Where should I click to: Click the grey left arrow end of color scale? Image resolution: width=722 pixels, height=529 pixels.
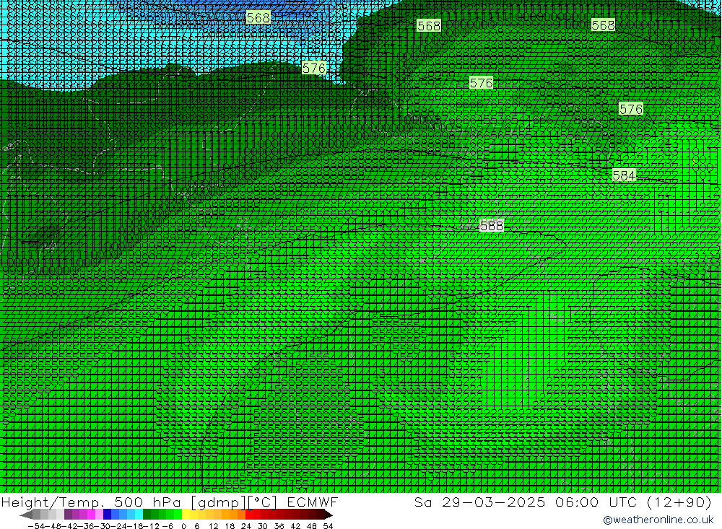click(x=26, y=515)
